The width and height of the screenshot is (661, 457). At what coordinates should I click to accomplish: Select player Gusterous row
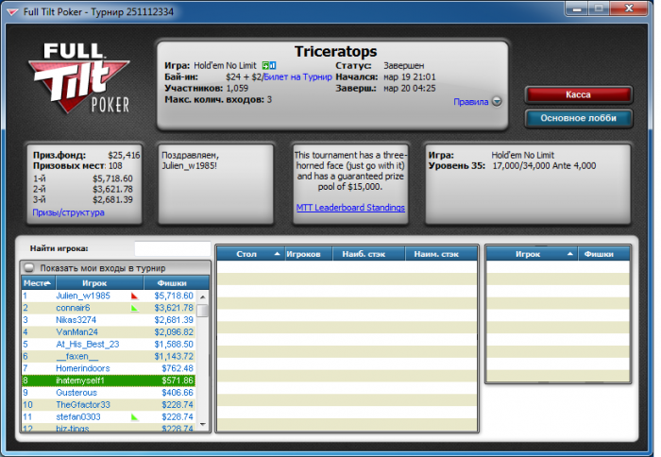pyautogui.click(x=109, y=393)
